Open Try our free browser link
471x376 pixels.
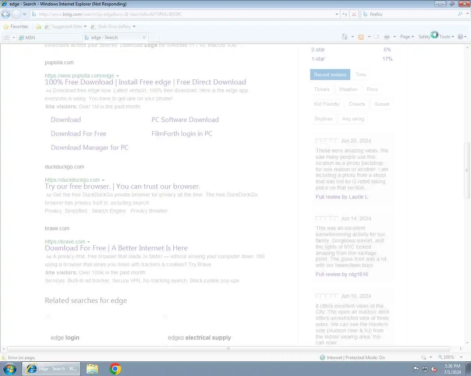[123, 187]
